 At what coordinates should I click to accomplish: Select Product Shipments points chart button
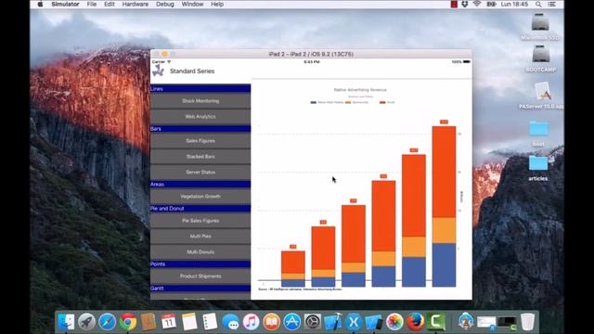tap(200, 276)
